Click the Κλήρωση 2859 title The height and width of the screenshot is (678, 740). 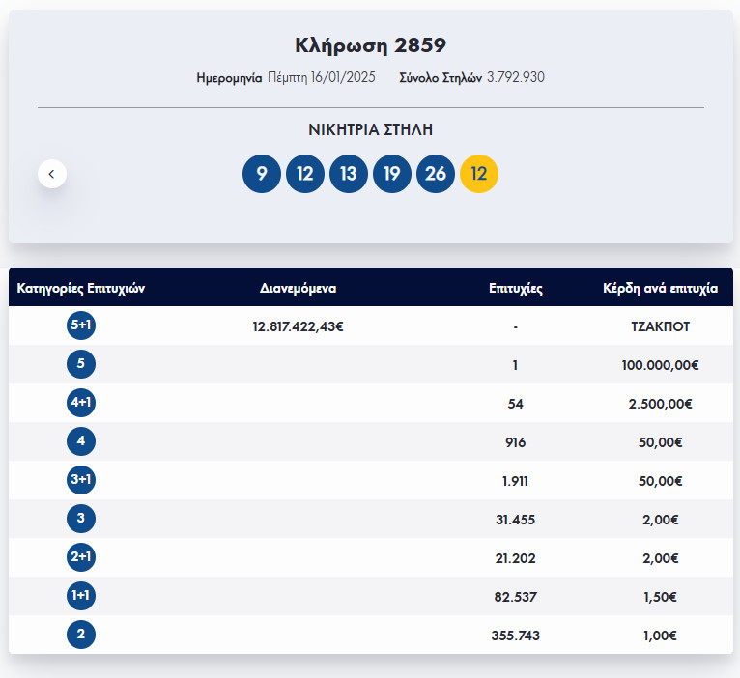370,45
